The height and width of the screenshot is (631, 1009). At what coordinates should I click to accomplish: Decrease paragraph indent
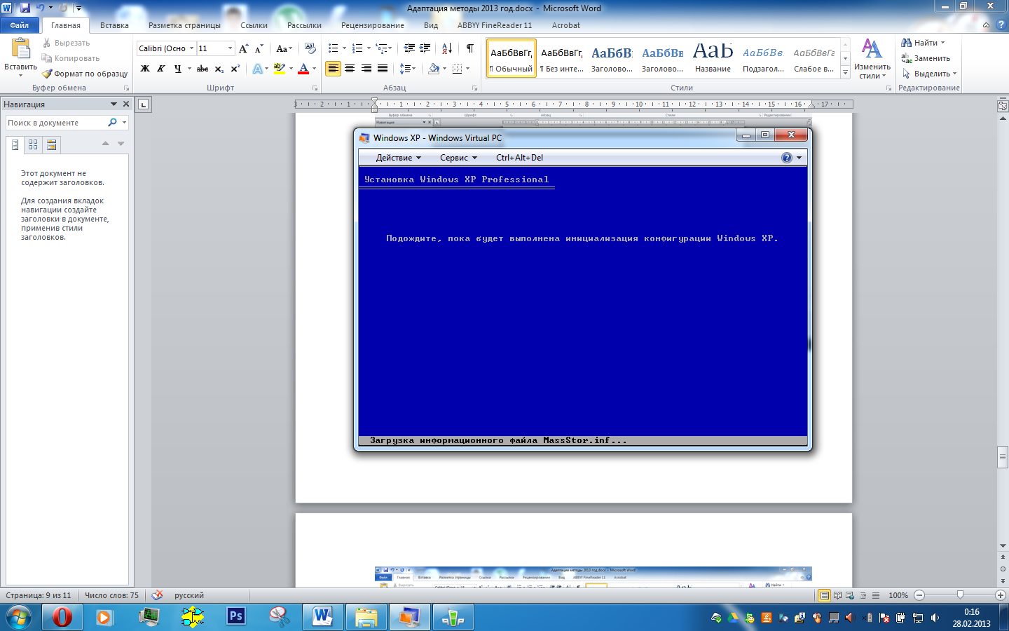[x=409, y=48]
